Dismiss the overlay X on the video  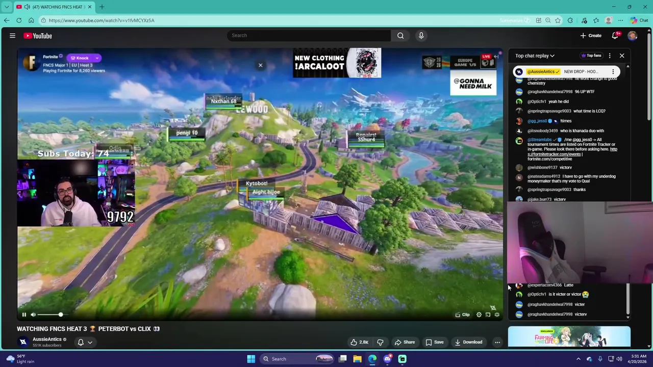(260, 65)
